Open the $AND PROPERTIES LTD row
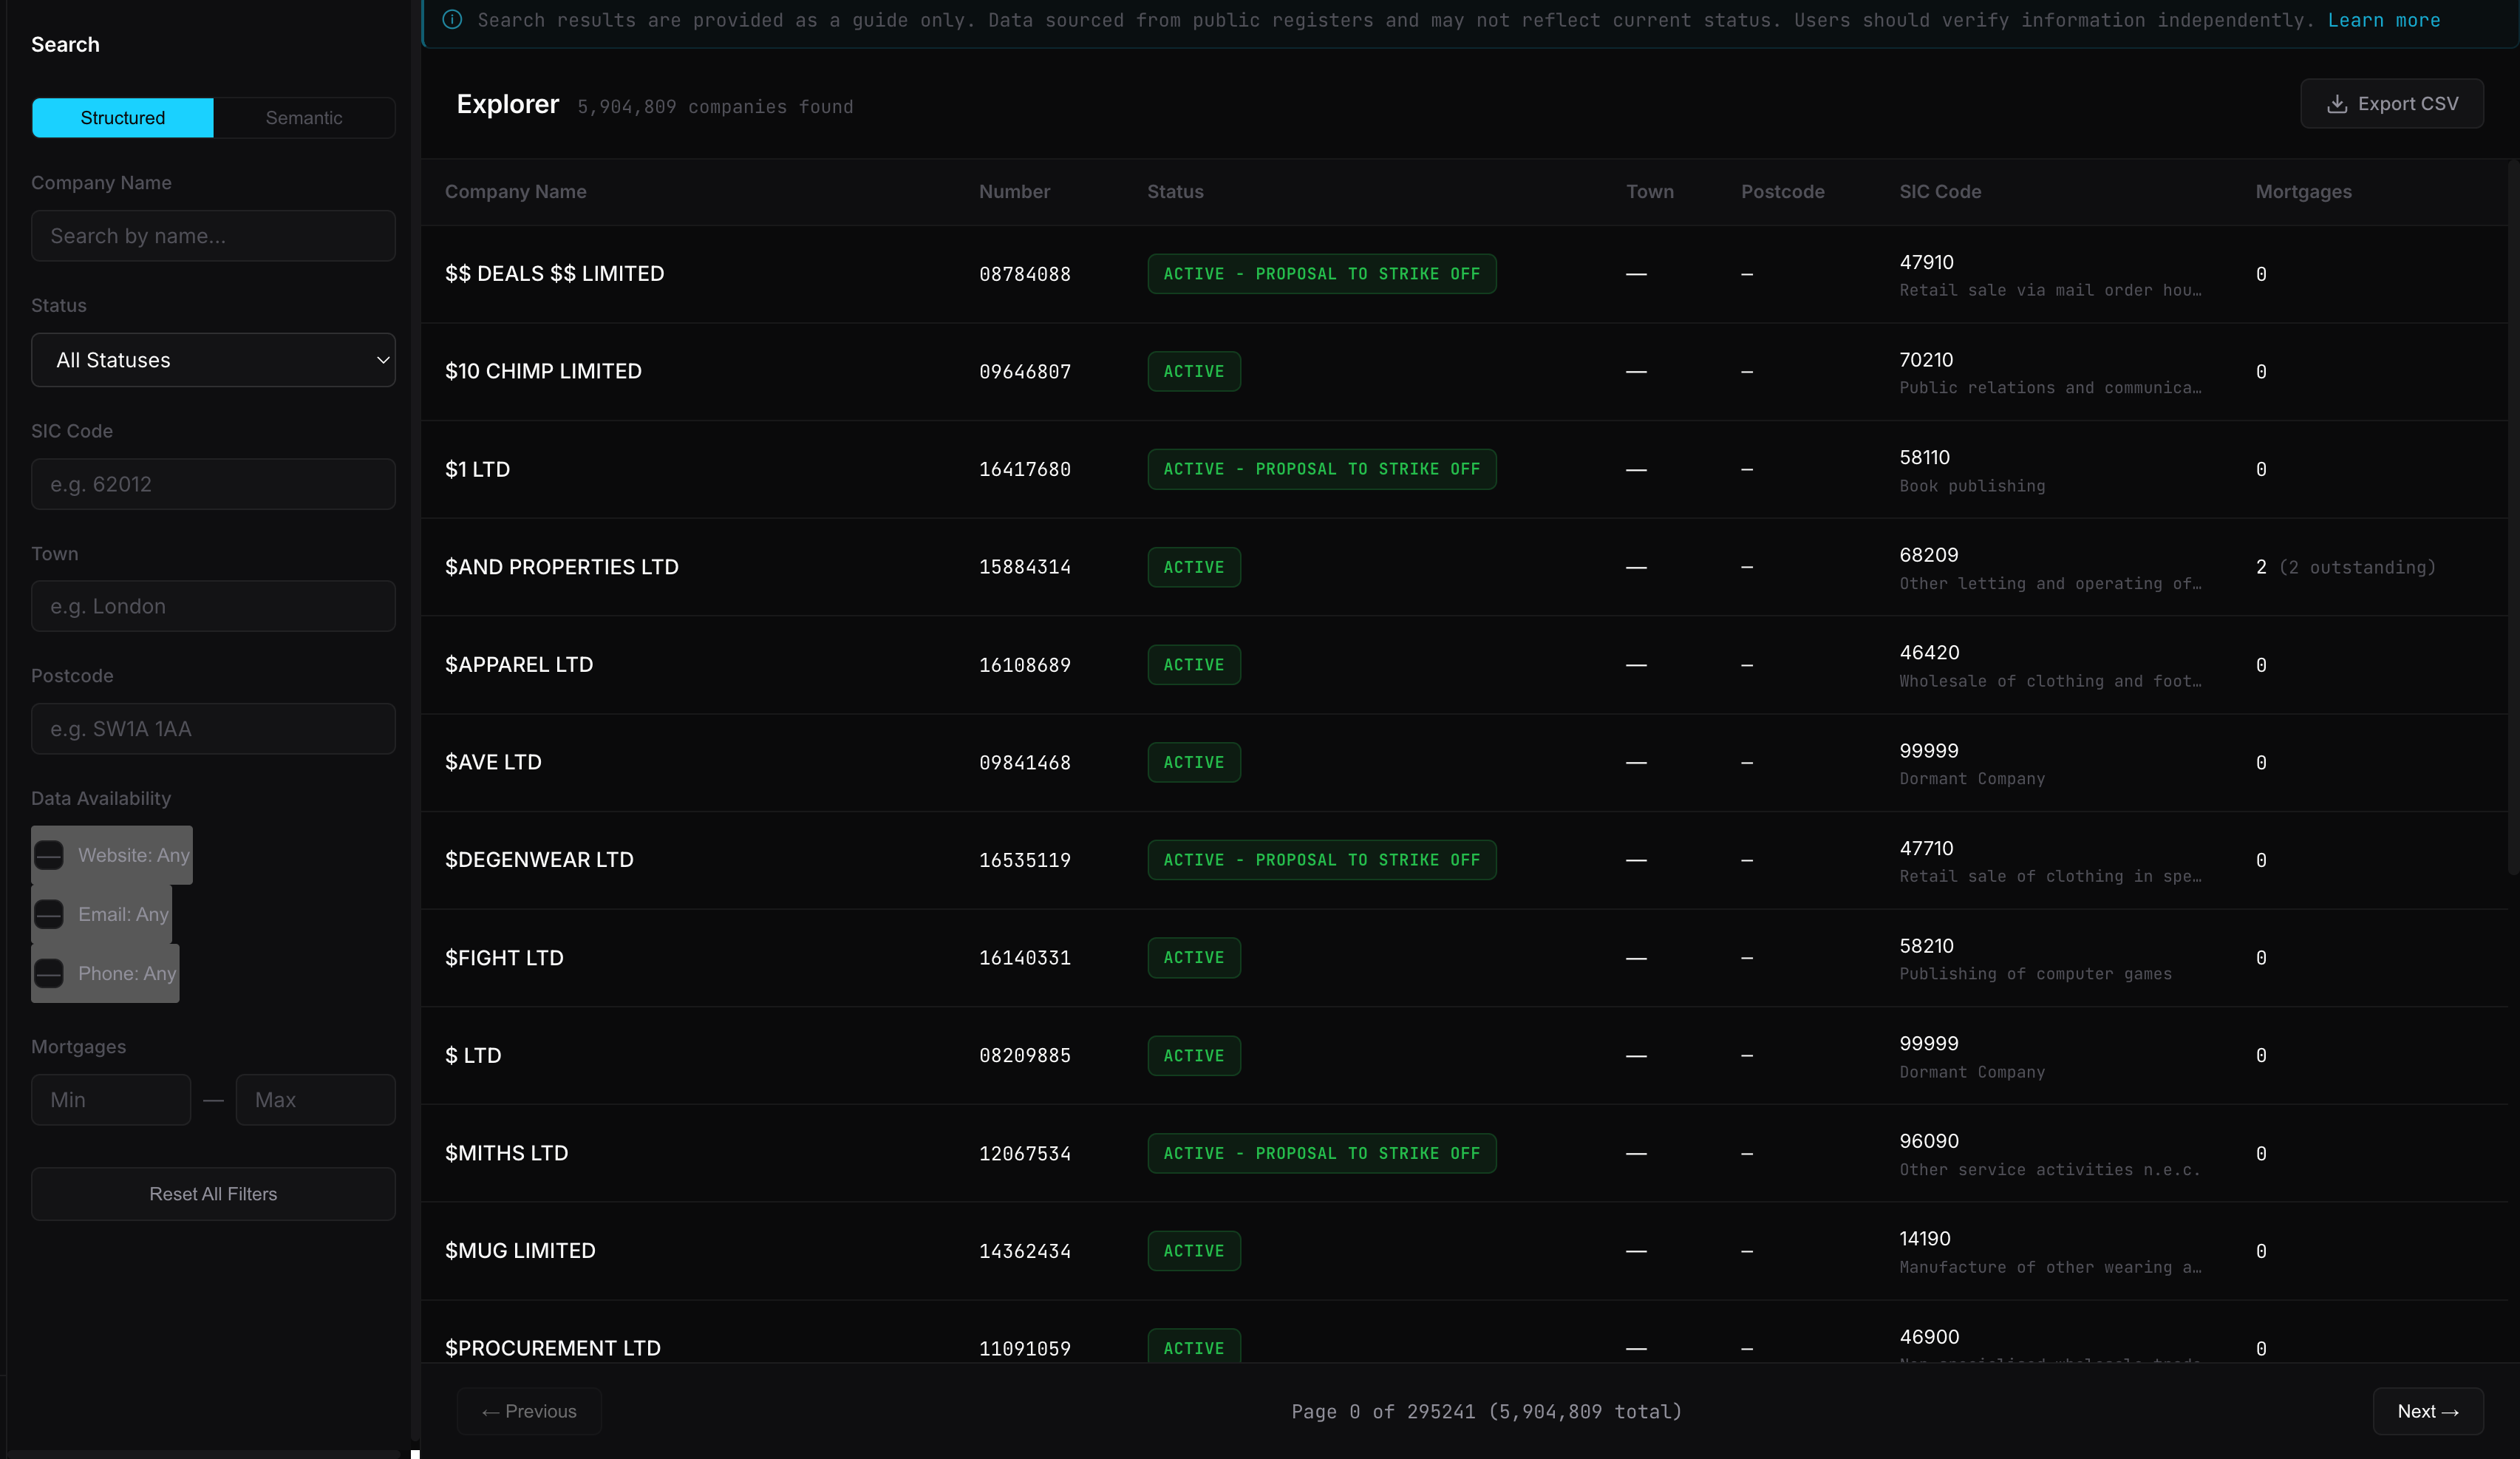Viewport: 2520px width, 1459px height. pos(562,567)
